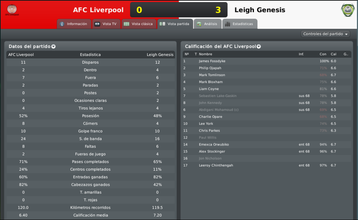Click the Leigh Genesis team name header
The image size is (358, 220).
(260, 10)
